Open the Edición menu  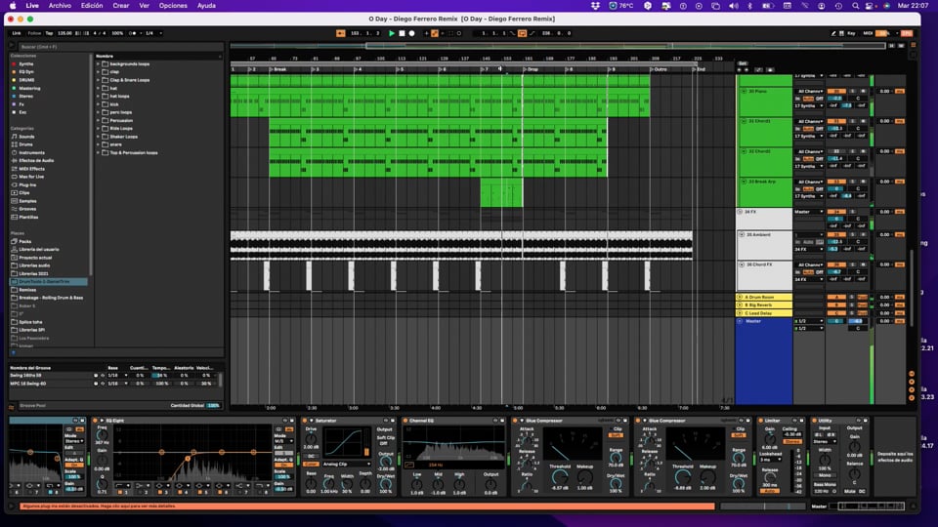point(92,6)
